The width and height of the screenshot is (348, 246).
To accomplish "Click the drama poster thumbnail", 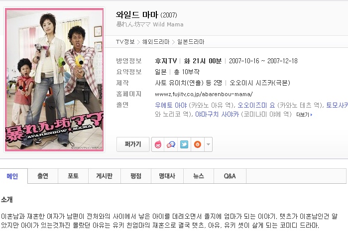I will pyautogui.click(x=54, y=80).
